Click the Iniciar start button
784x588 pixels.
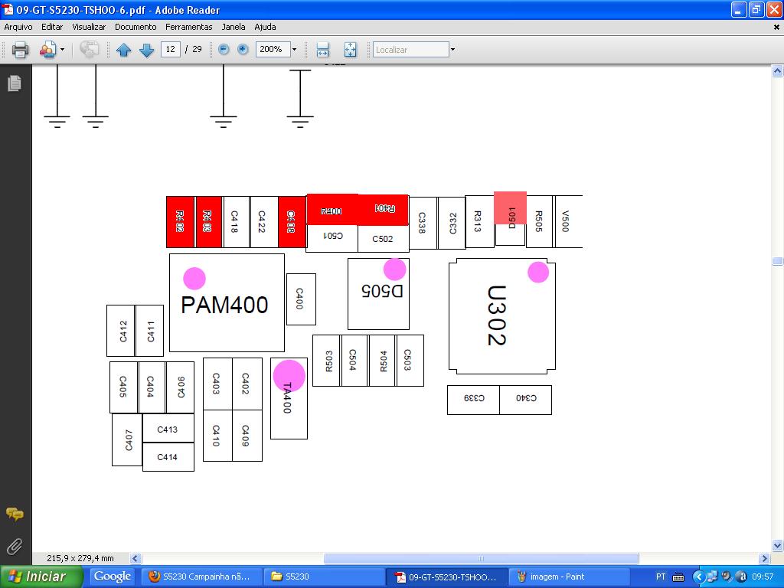point(41,577)
